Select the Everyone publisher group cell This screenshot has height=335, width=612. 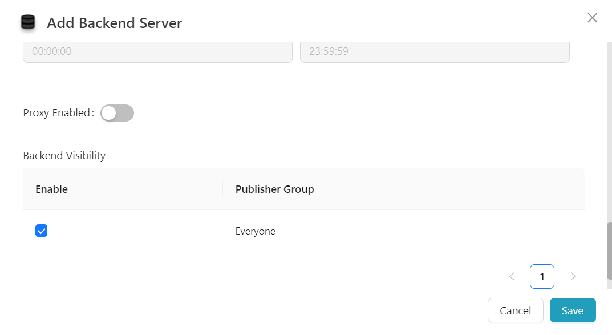[x=255, y=231]
